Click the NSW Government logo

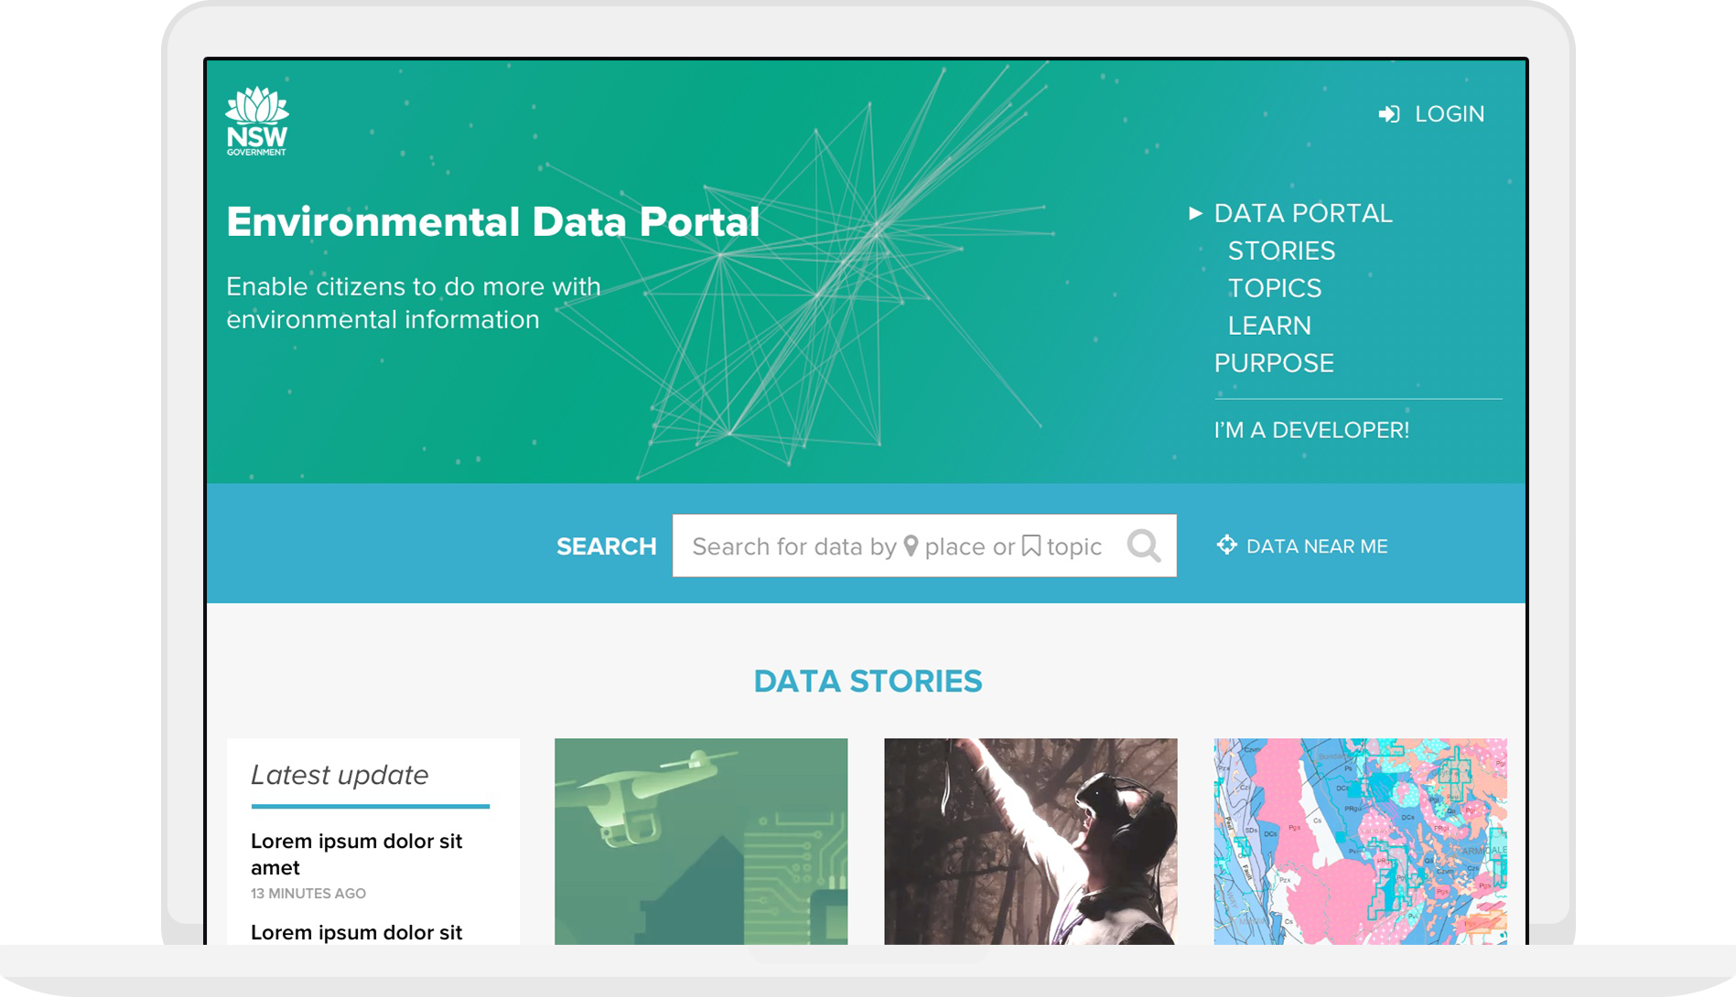pyautogui.click(x=257, y=122)
